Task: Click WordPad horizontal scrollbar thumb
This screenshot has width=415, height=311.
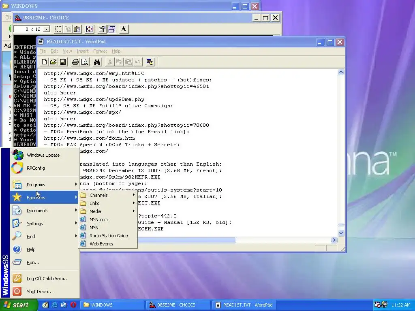Action: 187,240
